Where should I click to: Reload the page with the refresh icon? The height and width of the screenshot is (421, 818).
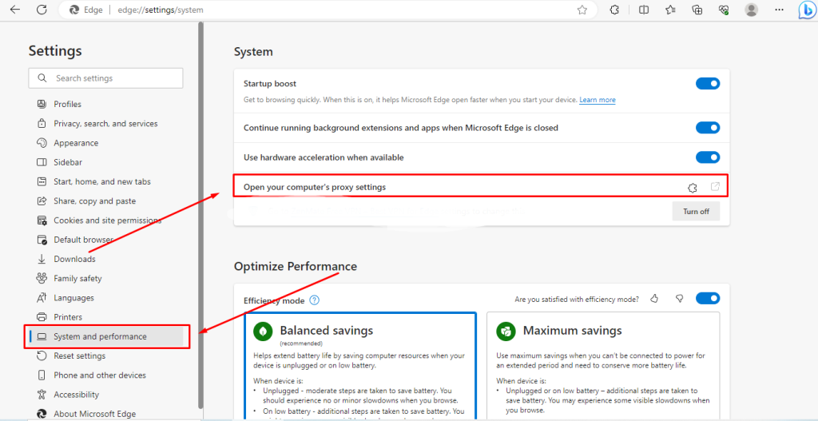coord(42,10)
